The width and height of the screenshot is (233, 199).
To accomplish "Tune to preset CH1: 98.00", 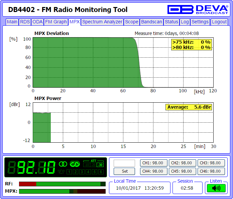I will tap(154, 163).
